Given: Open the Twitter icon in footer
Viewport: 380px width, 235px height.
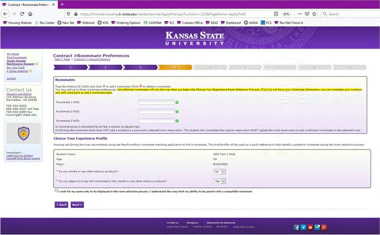Looking at the screenshot, I should click(x=304, y=227).
